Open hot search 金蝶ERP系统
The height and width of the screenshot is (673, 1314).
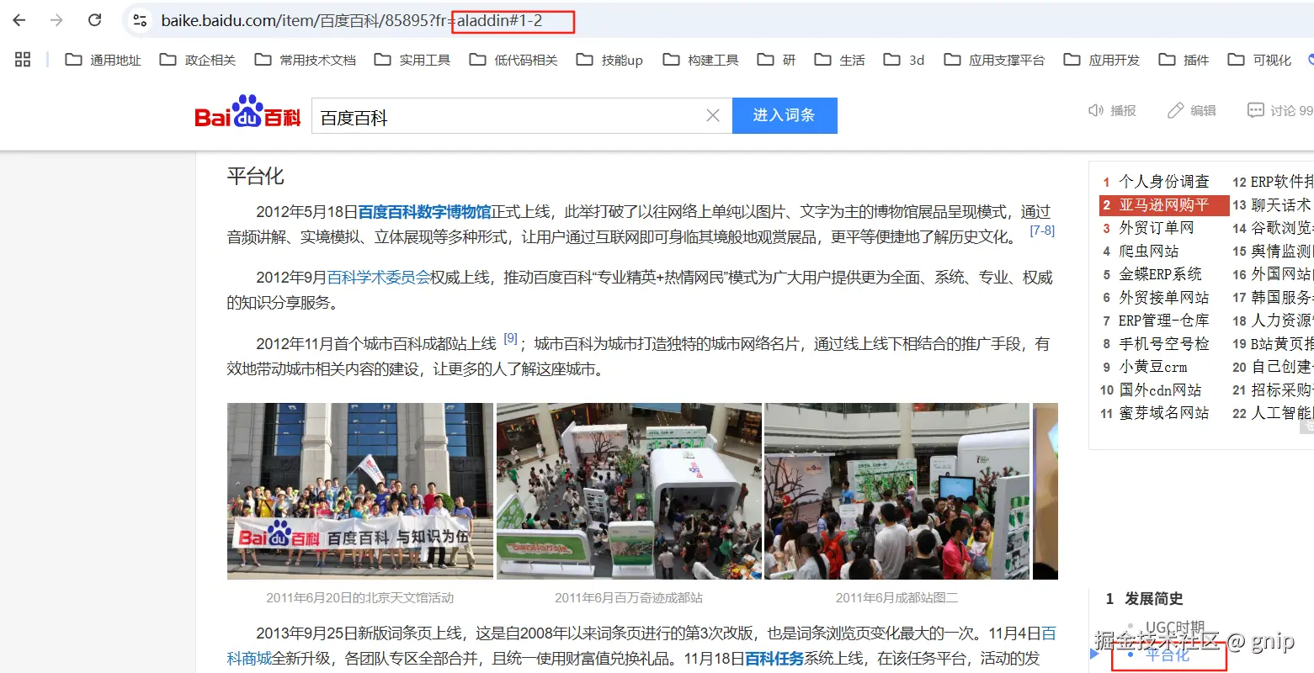1160,274
